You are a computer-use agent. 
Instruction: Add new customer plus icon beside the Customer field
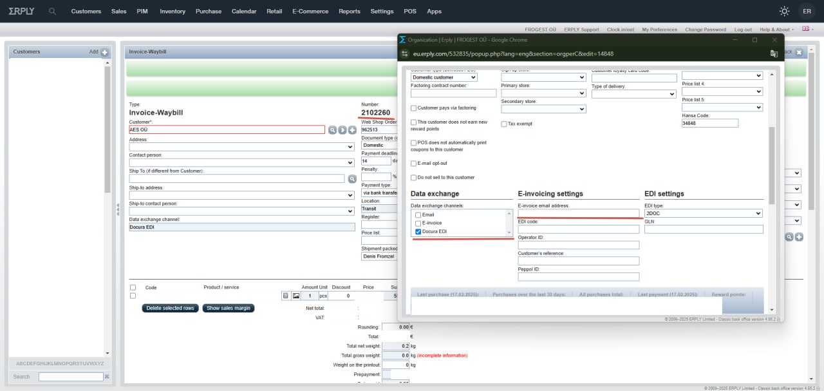point(352,129)
